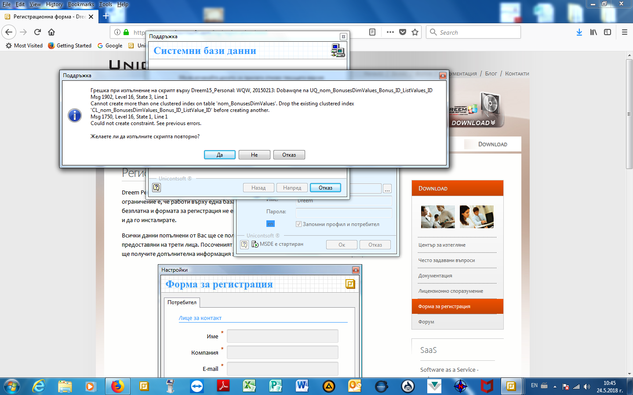Open Getting Started bookmark
The height and width of the screenshot is (395, 633).
coord(69,46)
